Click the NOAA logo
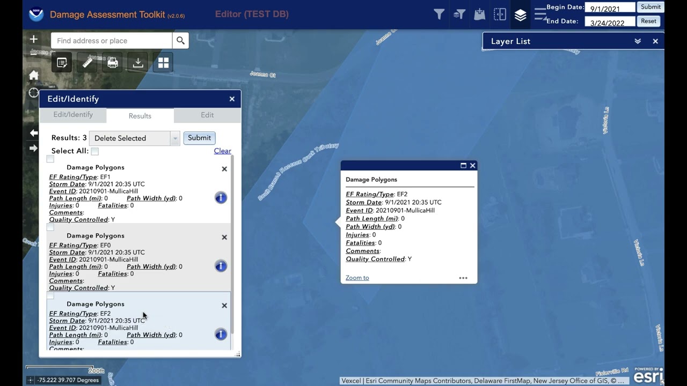The height and width of the screenshot is (386, 687). click(x=36, y=14)
